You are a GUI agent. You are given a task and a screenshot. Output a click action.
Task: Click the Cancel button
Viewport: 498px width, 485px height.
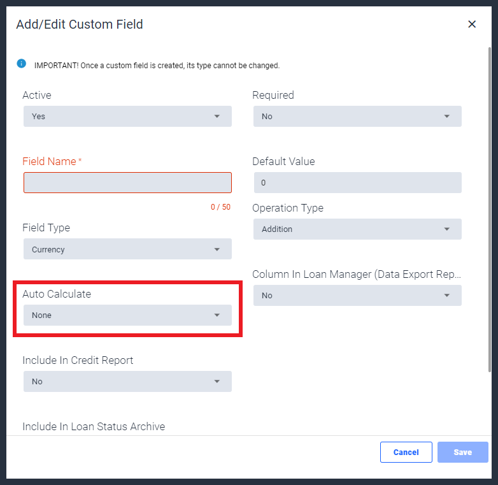tap(406, 452)
